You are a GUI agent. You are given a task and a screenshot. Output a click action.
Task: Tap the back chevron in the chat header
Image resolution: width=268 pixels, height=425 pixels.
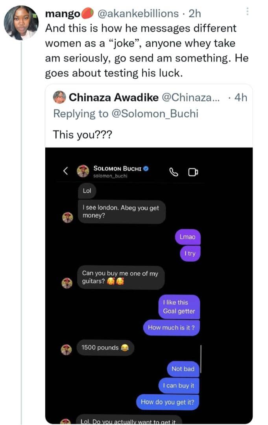point(66,170)
